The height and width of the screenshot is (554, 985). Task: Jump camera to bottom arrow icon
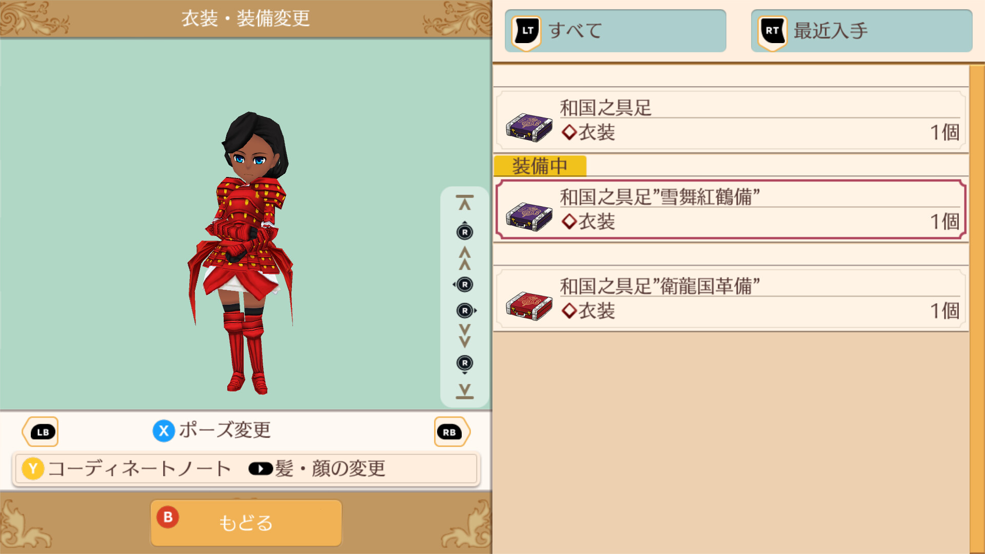[x=465, y=391]
